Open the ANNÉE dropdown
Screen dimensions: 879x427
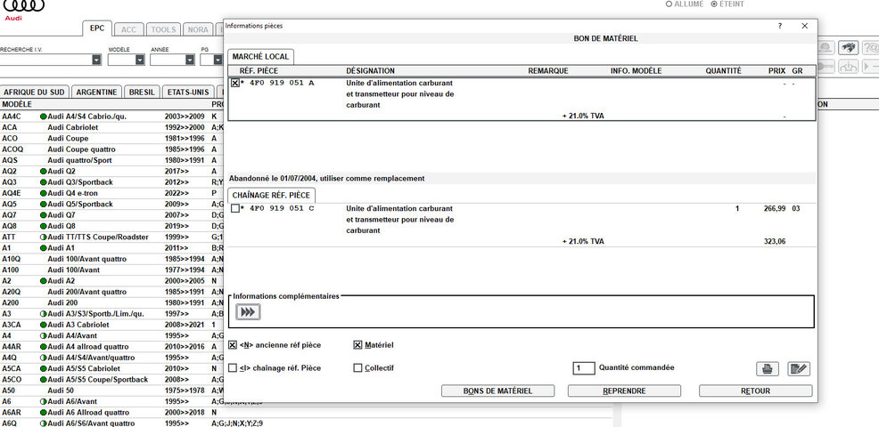(190, 60)
